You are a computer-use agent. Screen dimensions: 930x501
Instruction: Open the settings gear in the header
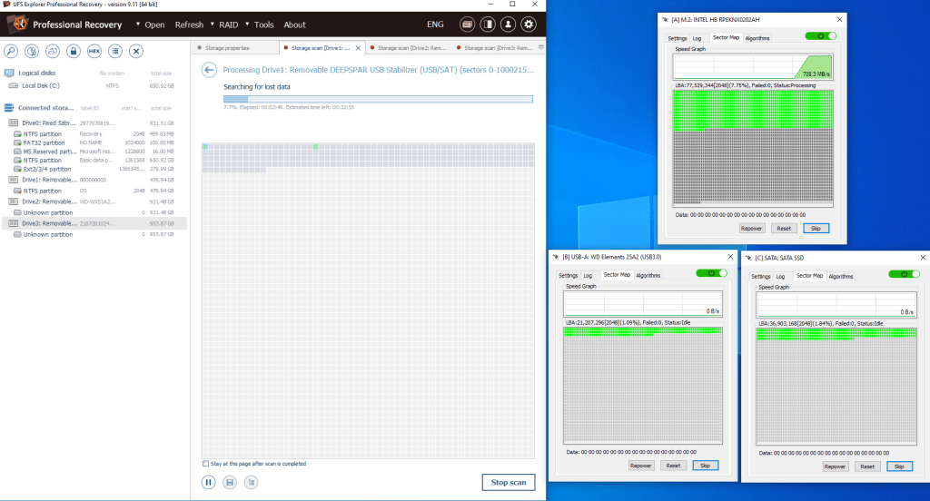pos(528,25)
